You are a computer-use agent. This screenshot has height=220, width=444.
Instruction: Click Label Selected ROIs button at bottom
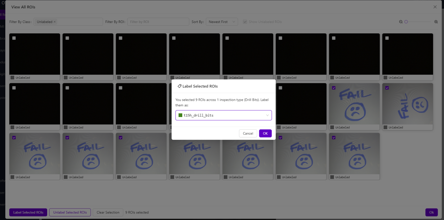tap(28, 212)
